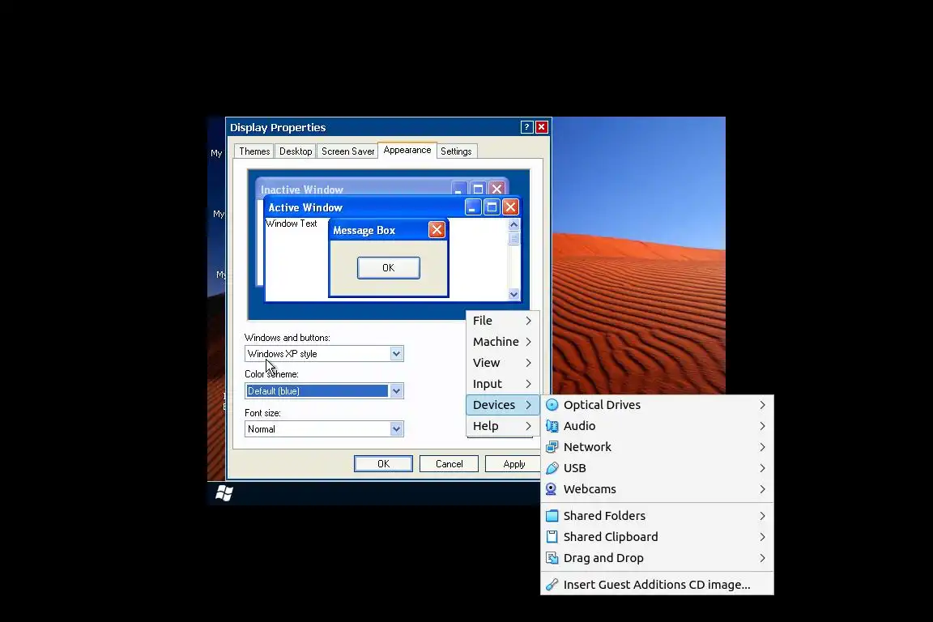Click the Network icon in Devices menu
933x622 pixels.
(x=552, y=447)
